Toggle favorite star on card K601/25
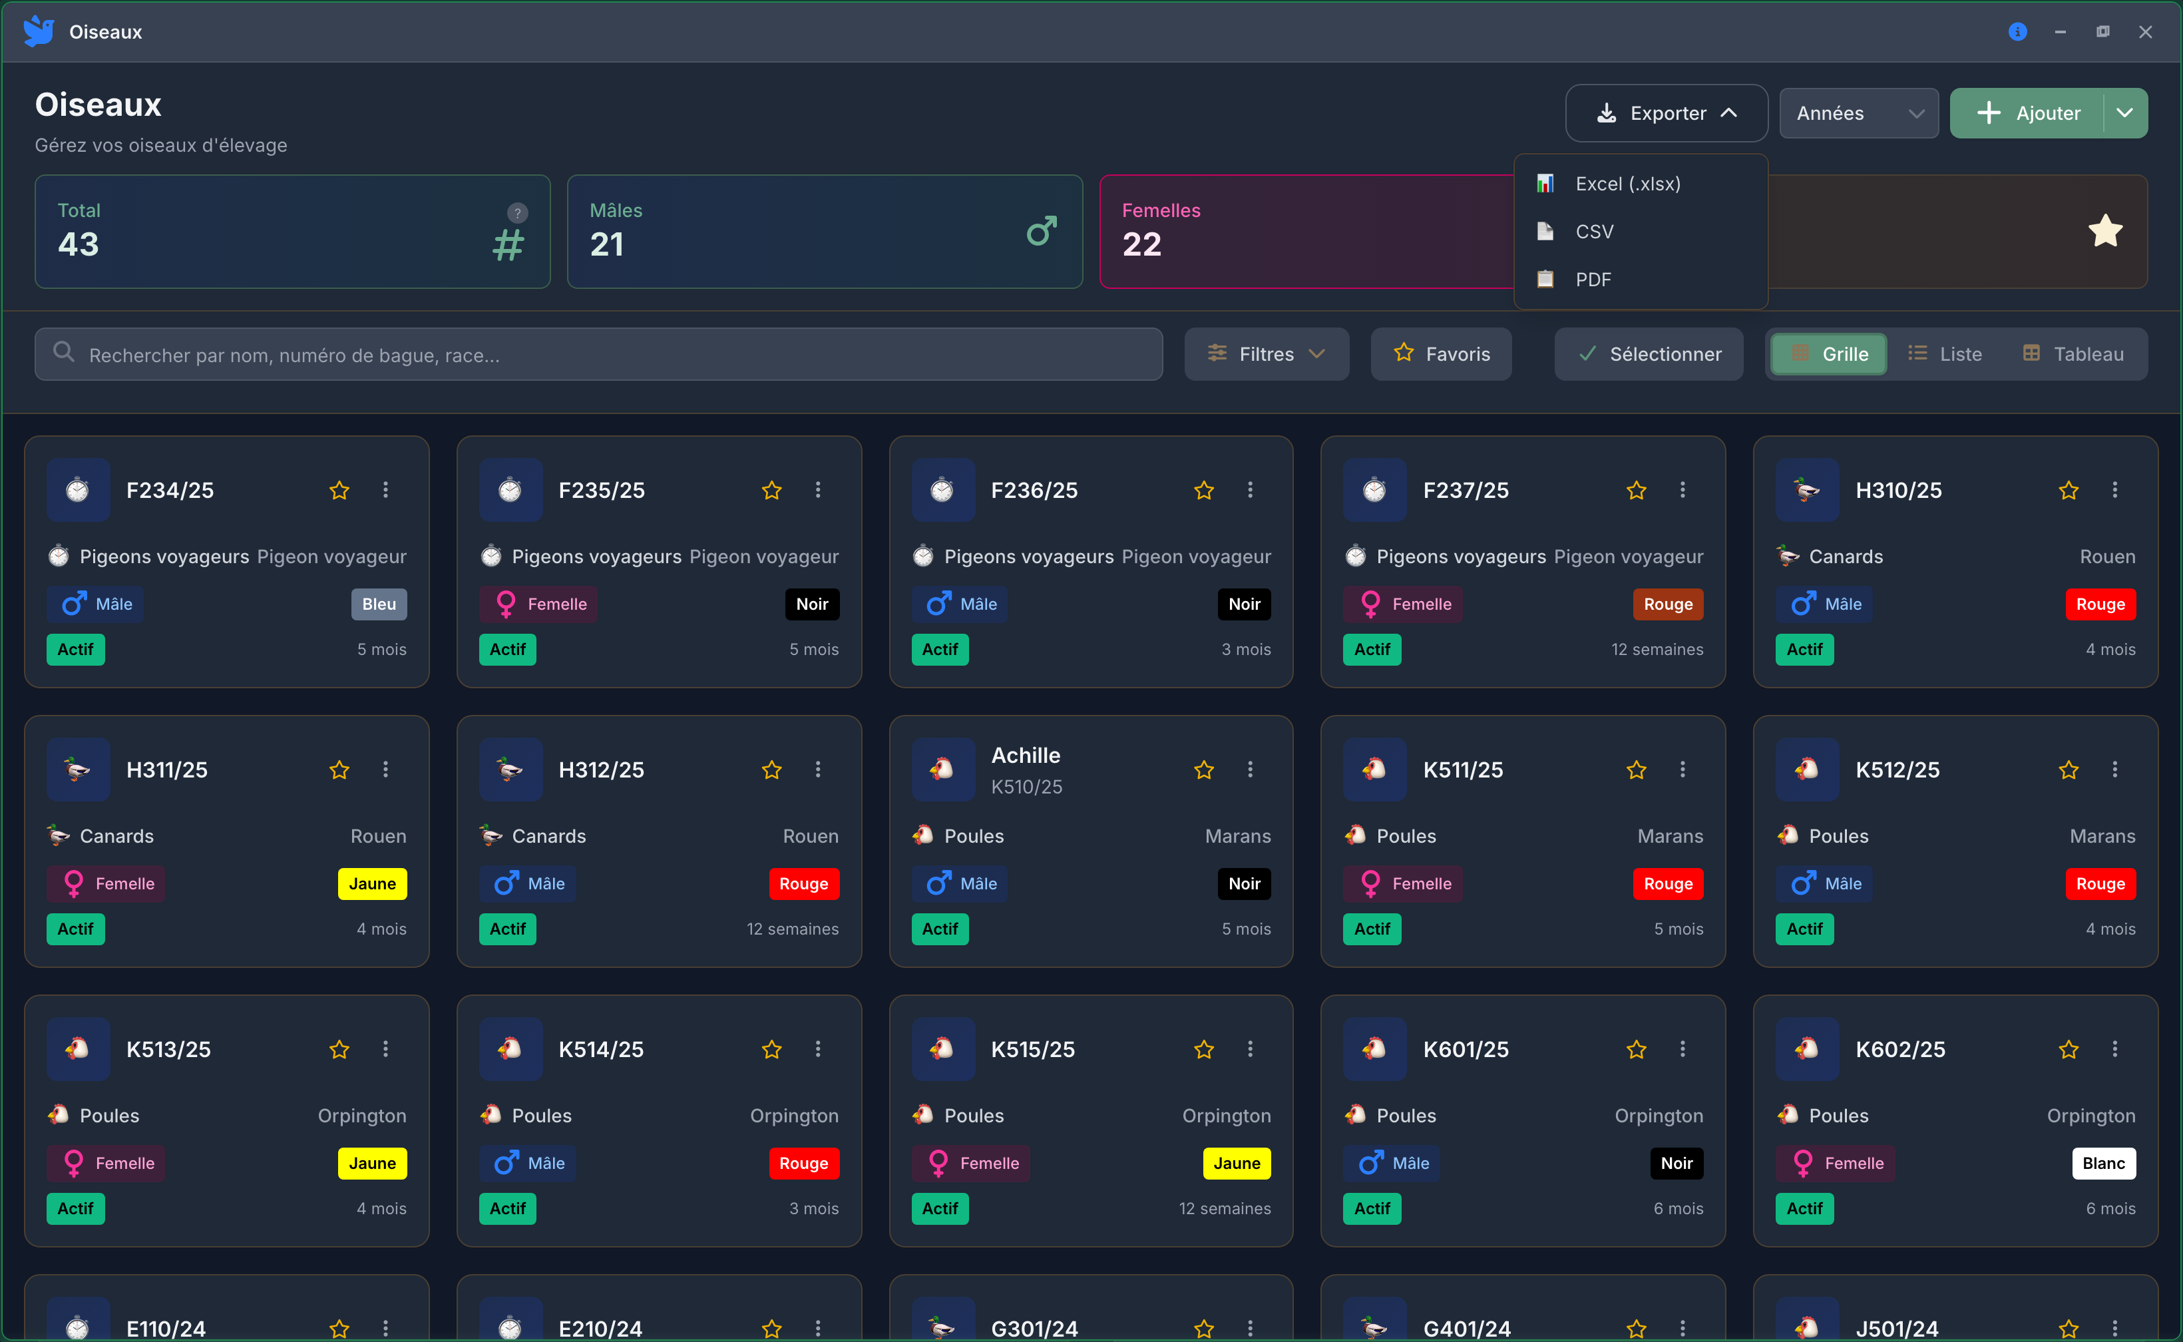This screenshot has height=1342, width=2183. point(1637,1049)
